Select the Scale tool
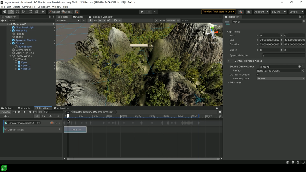This screenshot has height=172, width=306. point(24,12)
